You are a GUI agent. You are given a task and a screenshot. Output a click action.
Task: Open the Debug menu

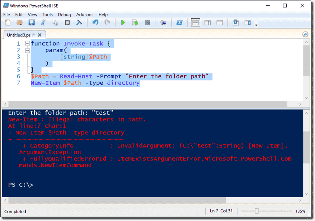click(x=64, y=15)
